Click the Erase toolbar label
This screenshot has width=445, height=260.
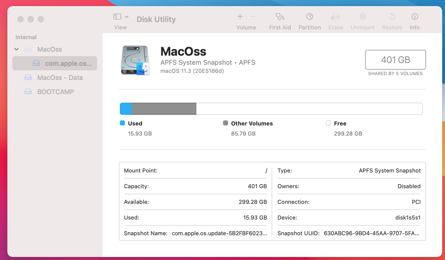coord(336,27)
